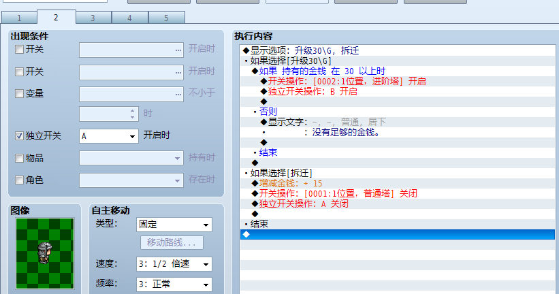The width and height of the screenshot is (559, 294).
Task: Select the 如果选择[升级30\G] line
Action: (x=398, y=61)
